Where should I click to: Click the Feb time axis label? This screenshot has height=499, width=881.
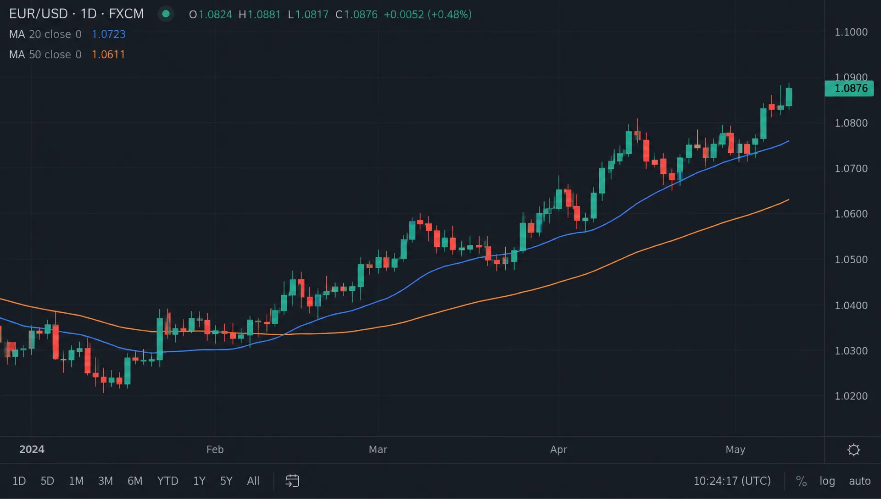coord(215,449)
